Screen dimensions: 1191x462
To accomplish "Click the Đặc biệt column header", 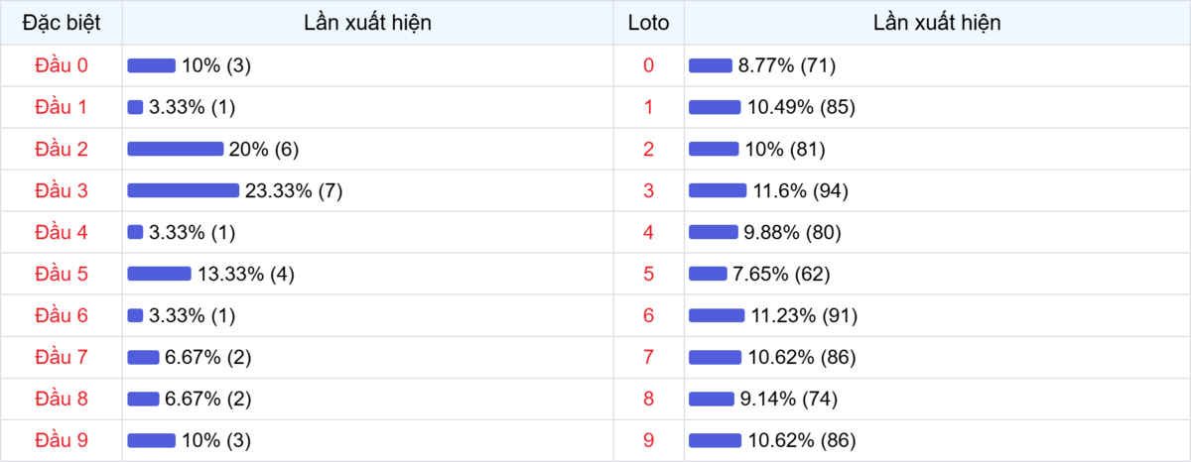I will tap(62, 23).
